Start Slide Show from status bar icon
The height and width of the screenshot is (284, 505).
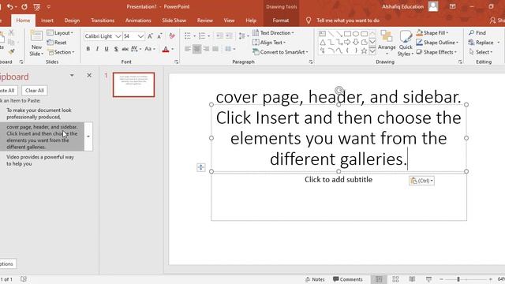428,279
